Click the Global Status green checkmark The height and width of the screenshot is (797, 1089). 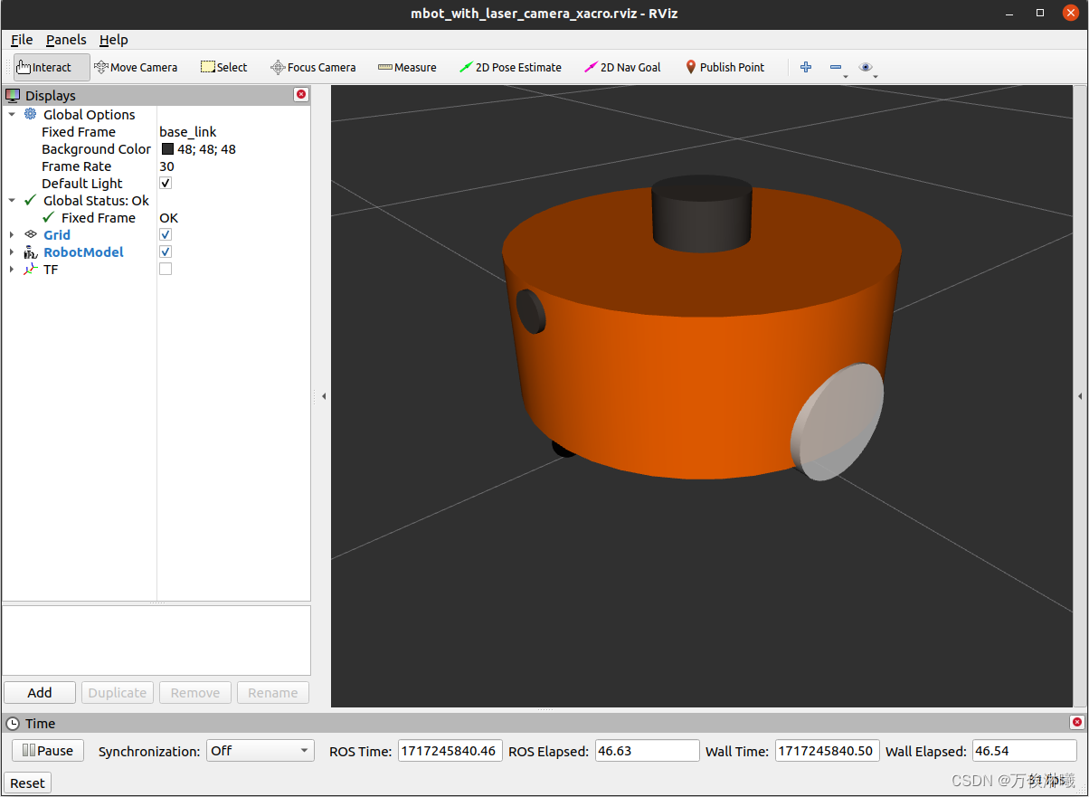tap(31, 200)
